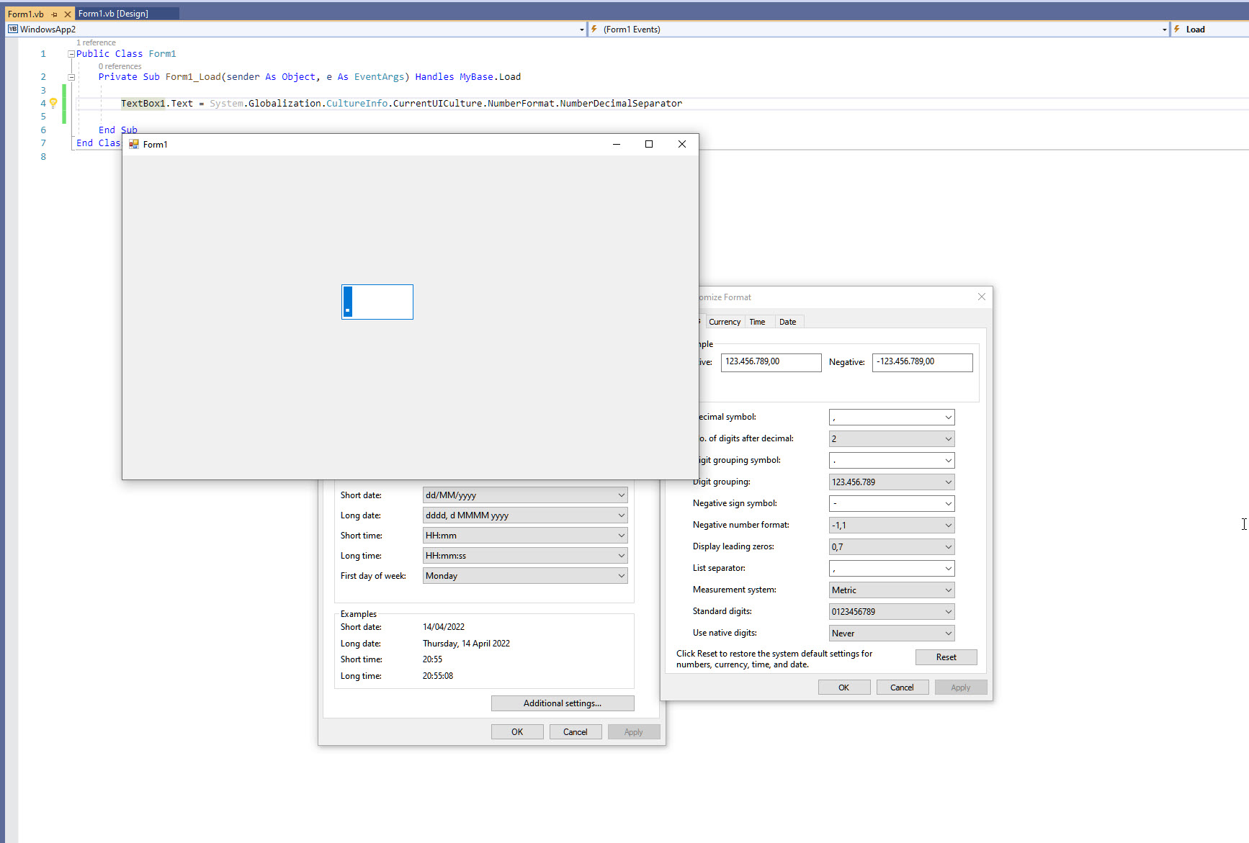Open the Digit grouping symbol combo box
This screenshot has width=1249, height=843.
click(x=892, y=461)
